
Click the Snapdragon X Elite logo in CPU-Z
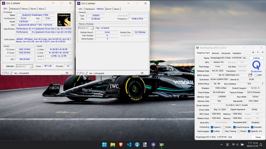point(64,20)
